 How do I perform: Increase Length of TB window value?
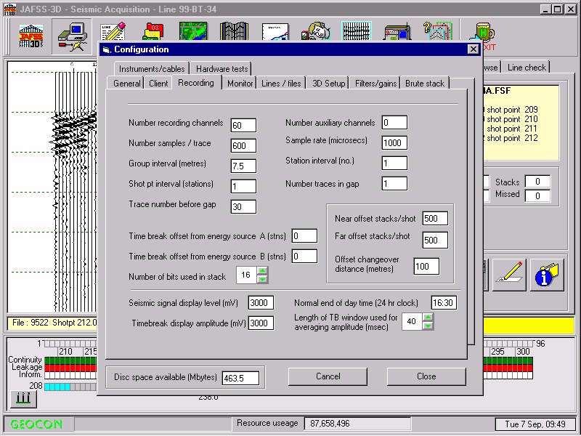[428, 317]
